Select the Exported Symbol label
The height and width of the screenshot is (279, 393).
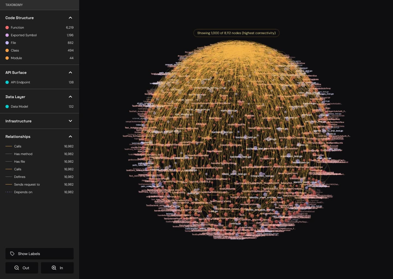[x=24, y=35]
